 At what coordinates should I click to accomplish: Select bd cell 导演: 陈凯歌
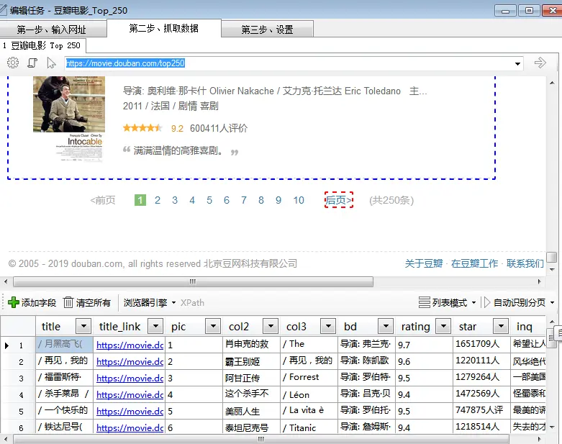(x=366, y=361)
